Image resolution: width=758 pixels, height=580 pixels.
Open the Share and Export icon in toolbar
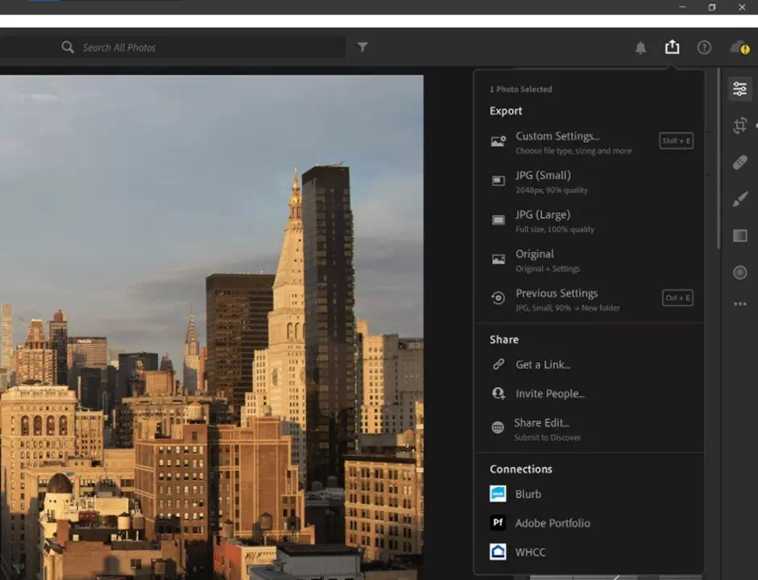pyautogui.click(x=672, y=47)
